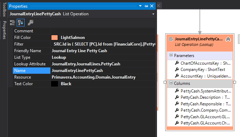240x137 pixels.
Task: Select the Fill Color property label
Action: [x=32, y=38]
